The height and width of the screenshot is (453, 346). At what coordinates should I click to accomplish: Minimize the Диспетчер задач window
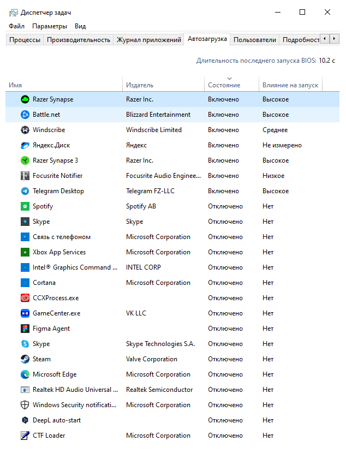click(x=278, y=12)
